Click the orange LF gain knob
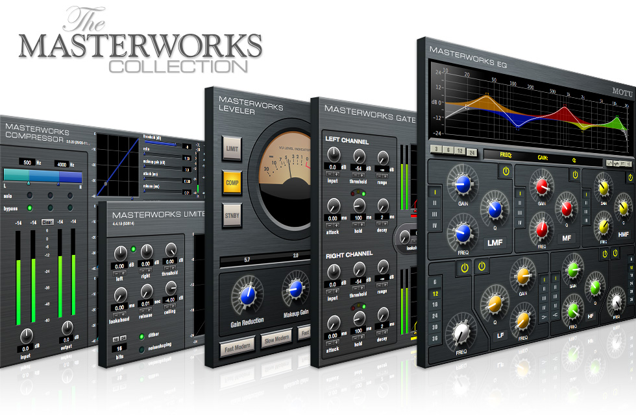 [523, 276]
